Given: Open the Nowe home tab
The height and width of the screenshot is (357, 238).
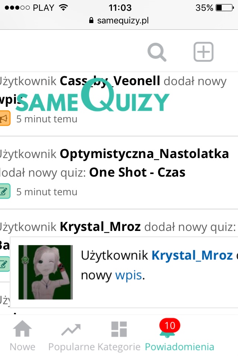Looking at the screenshot, I should 22,336.
